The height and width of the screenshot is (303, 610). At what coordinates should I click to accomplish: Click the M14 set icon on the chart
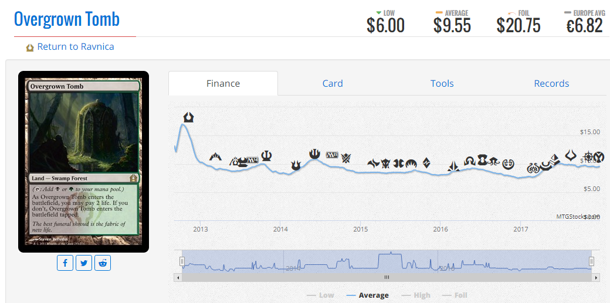pyautogui.click(x=253, y=160)
